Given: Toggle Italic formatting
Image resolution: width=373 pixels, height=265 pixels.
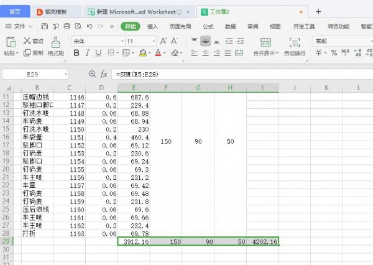Looking at the screenshot, I should [x=87, y=53].
